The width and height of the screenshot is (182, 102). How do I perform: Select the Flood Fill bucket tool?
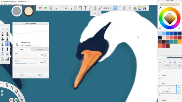(80, 8)
